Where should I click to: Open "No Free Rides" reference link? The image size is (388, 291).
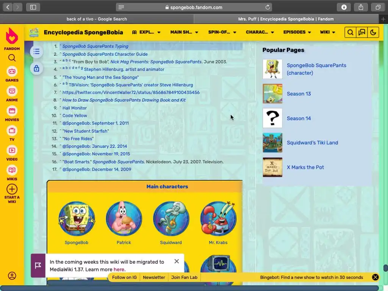78,139
